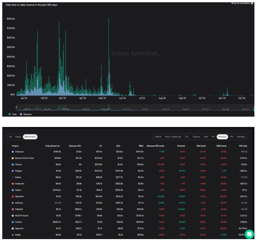Click the Algorand project icon
This screenshot has width=257, height=242.
pyautogui.click(x=13, y=228)
